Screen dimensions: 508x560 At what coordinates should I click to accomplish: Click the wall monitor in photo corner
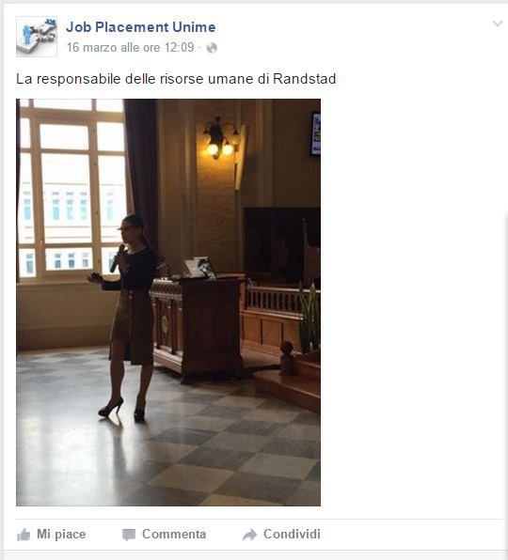(315, 134)
